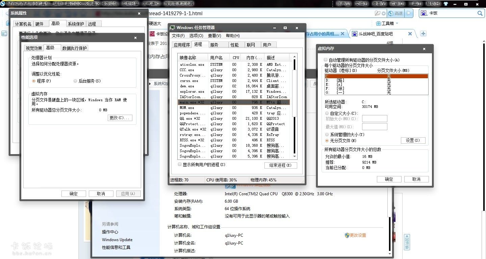The image size is (486, 259).
Task: Click the shield icon beside 更改设置
Action: [347, 235]
